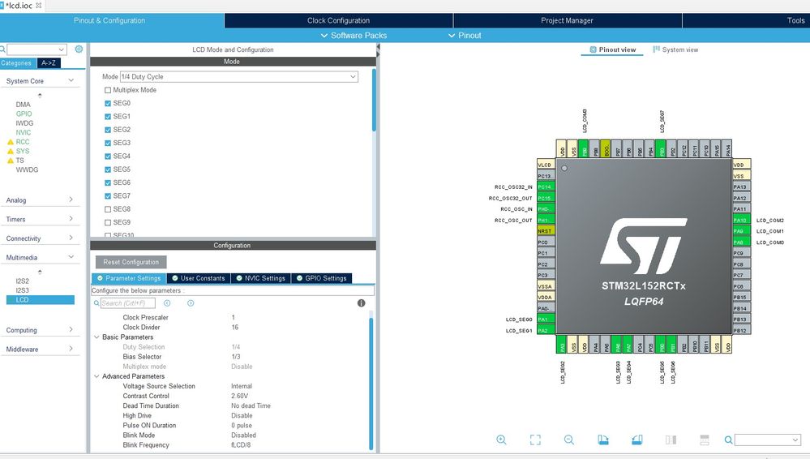
Task: Rotate chip view with first rotate icon
Action: click(x=603, y=440)
